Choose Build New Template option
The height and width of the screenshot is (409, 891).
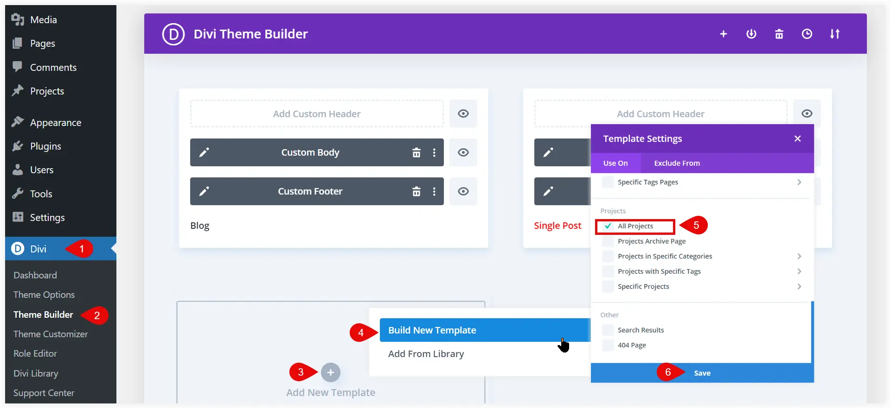pos(485,330)
